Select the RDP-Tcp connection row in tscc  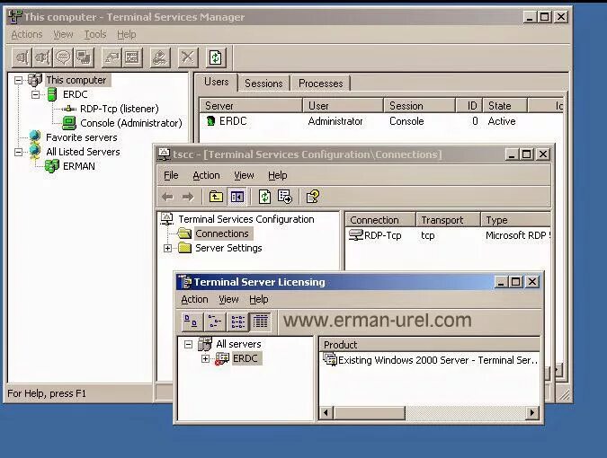tap(448, 235)
